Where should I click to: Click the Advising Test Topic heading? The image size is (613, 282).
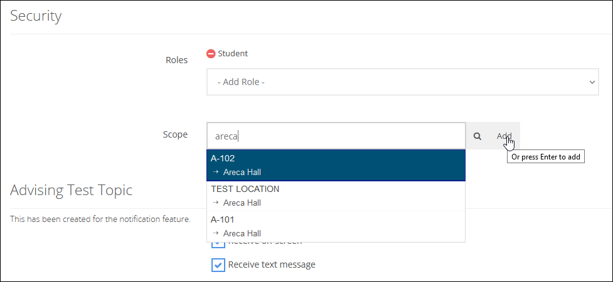tap(71, 190)
